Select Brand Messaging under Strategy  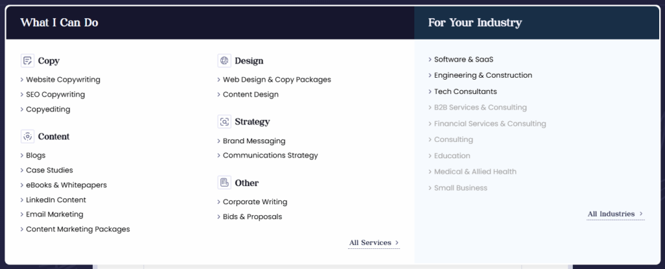254,141
